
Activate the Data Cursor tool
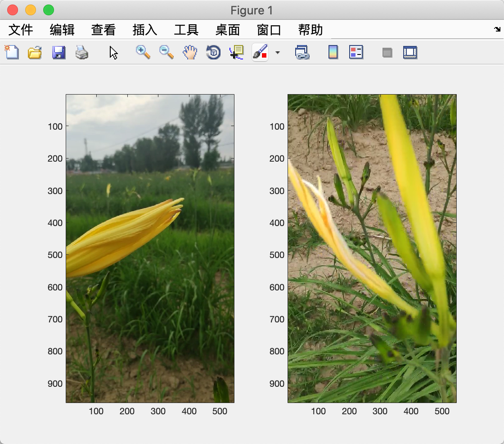[236, 52]
